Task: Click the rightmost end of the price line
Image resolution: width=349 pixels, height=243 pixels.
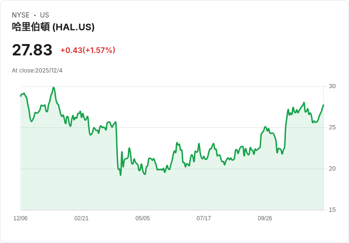Action: click(x=323, y=105)
